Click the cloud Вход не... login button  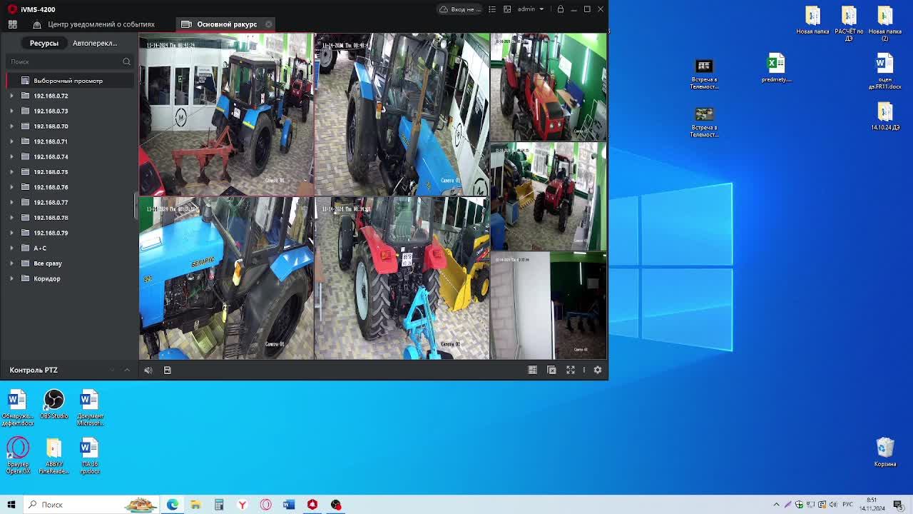coord(460,9)
